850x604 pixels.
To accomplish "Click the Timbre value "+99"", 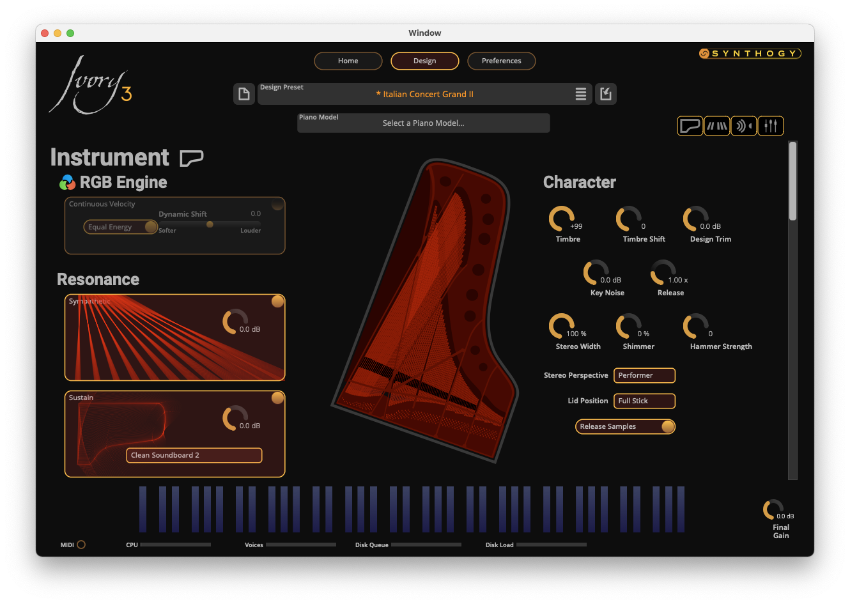I will click(x=576, y=226).
